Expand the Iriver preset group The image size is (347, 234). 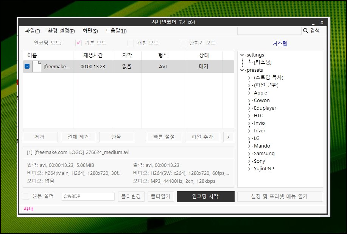pos(249,131)
